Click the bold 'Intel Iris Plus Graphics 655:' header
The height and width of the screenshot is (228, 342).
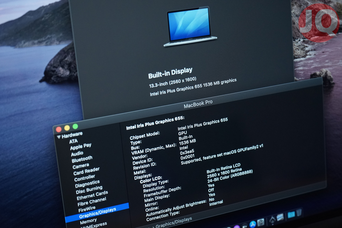coord(155,123)
